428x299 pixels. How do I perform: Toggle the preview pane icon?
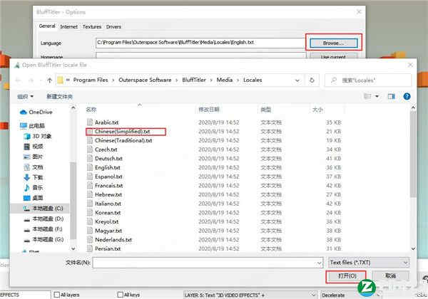[x=391, y=96]
